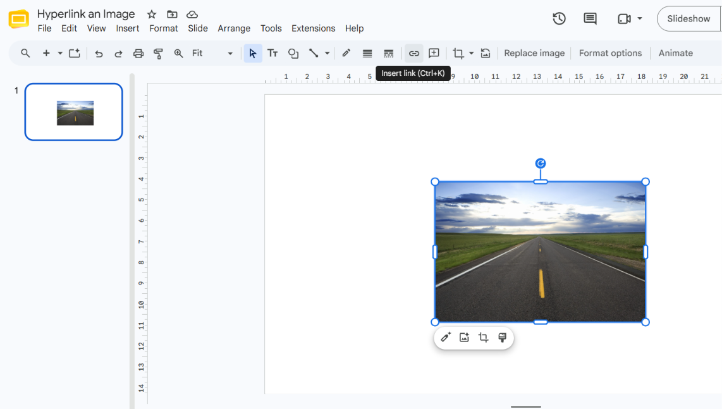Image resolution: width=722 pixels, height=409 pixels.
Task: Open the Extensions menu
Action: (x=313, y=28)
